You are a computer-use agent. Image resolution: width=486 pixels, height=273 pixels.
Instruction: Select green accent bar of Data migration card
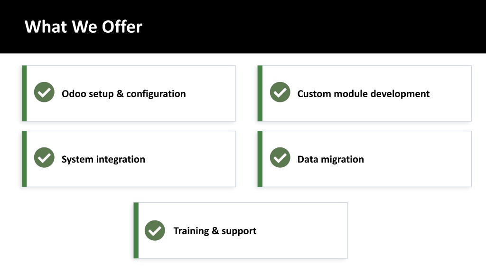(260, 159)
